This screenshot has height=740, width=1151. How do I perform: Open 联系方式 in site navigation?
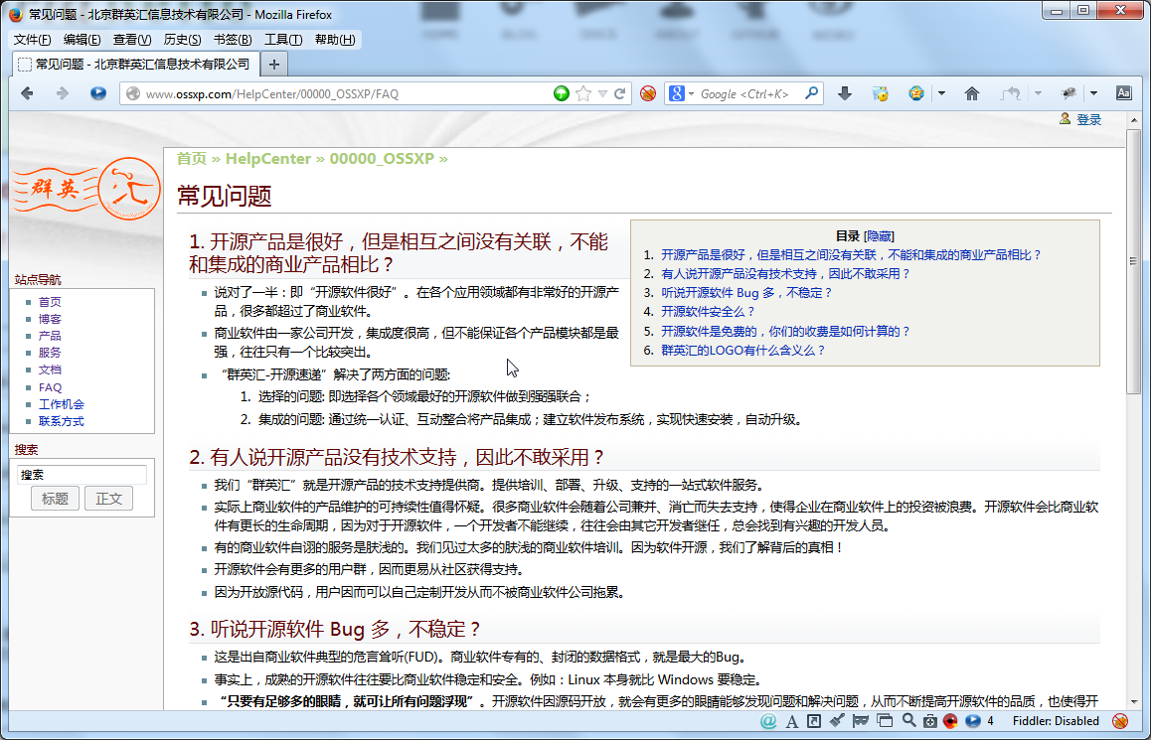(61, 422)
